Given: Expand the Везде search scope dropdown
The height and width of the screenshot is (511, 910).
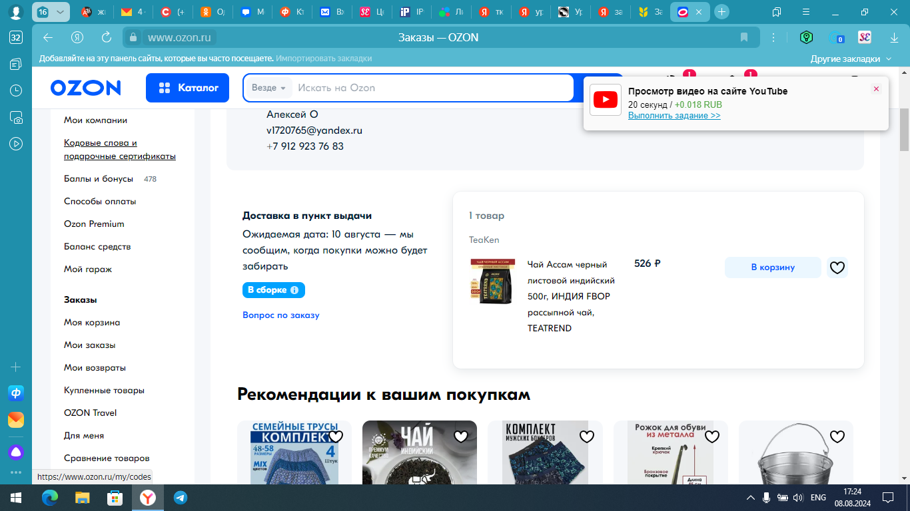Looking at the screenshot, I should tap(268, 88).
